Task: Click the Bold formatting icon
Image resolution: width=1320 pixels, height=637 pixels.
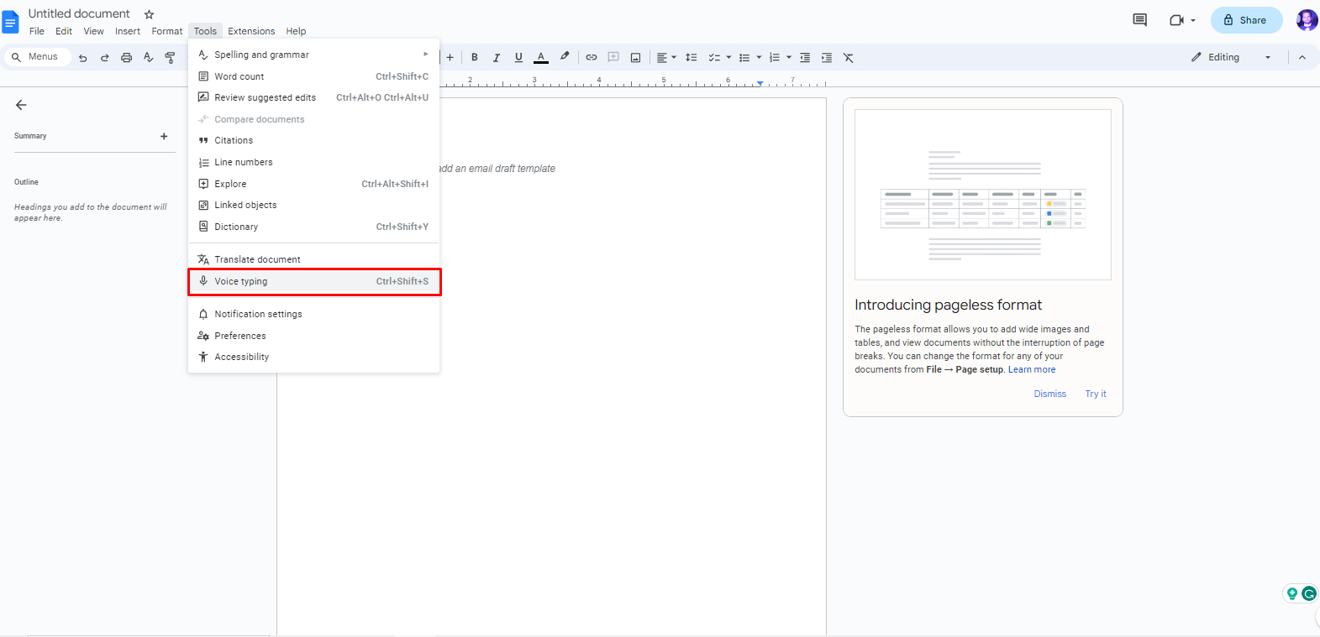Action: 475,58
